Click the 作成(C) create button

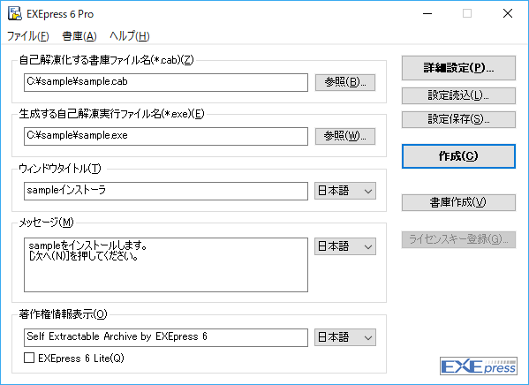[458, 156]
